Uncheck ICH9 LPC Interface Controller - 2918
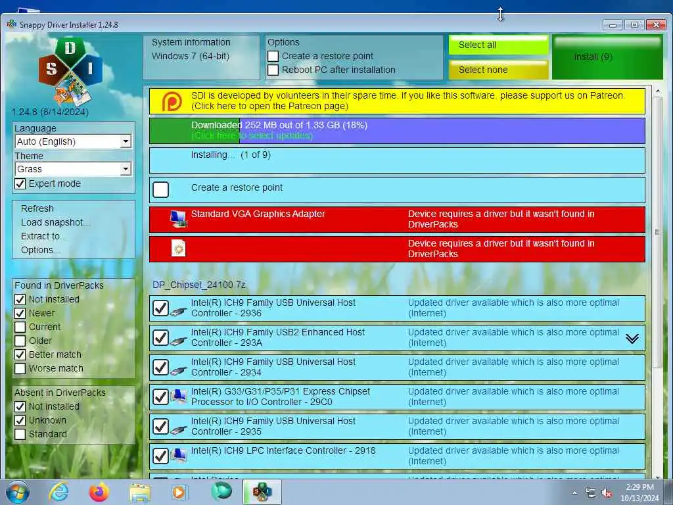The height and width of the screenshot is (505, 673). click(161, 456)
